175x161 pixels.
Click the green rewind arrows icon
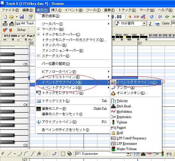coord(167,17)
